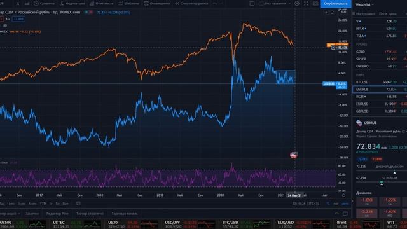407x229 pixels.
Task: Open the Заметки (Notes) tab
Action: click(x=32, y=214)
